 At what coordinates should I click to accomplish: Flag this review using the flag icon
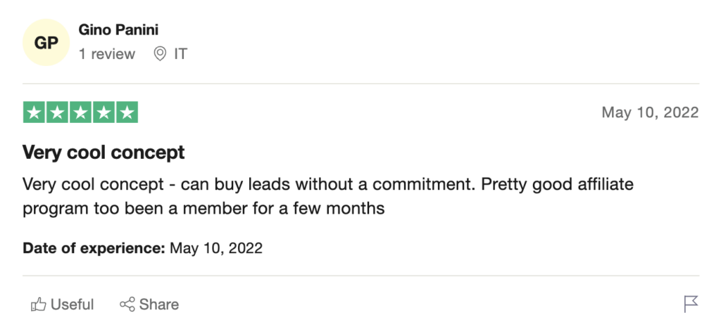coord(691,304)
